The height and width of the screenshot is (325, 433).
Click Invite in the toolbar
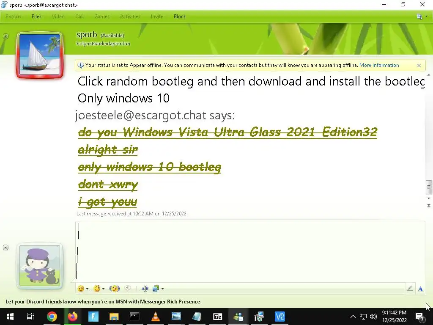157,17
